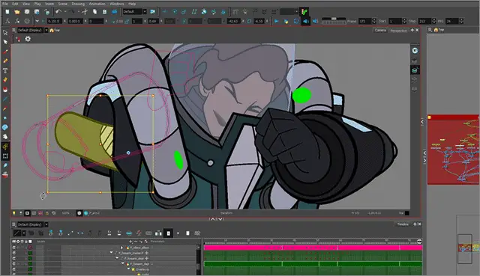This screenshot has height=276, width=480.
Task: Select the Text tool
Action: 5,70
